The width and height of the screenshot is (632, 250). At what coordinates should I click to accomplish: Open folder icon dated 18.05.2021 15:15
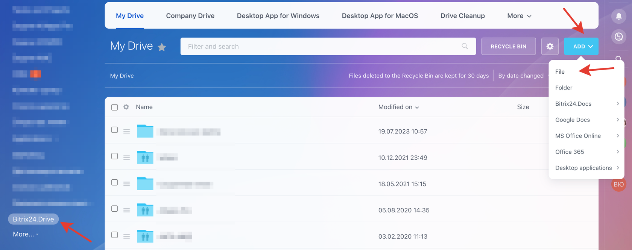[145, 184]
